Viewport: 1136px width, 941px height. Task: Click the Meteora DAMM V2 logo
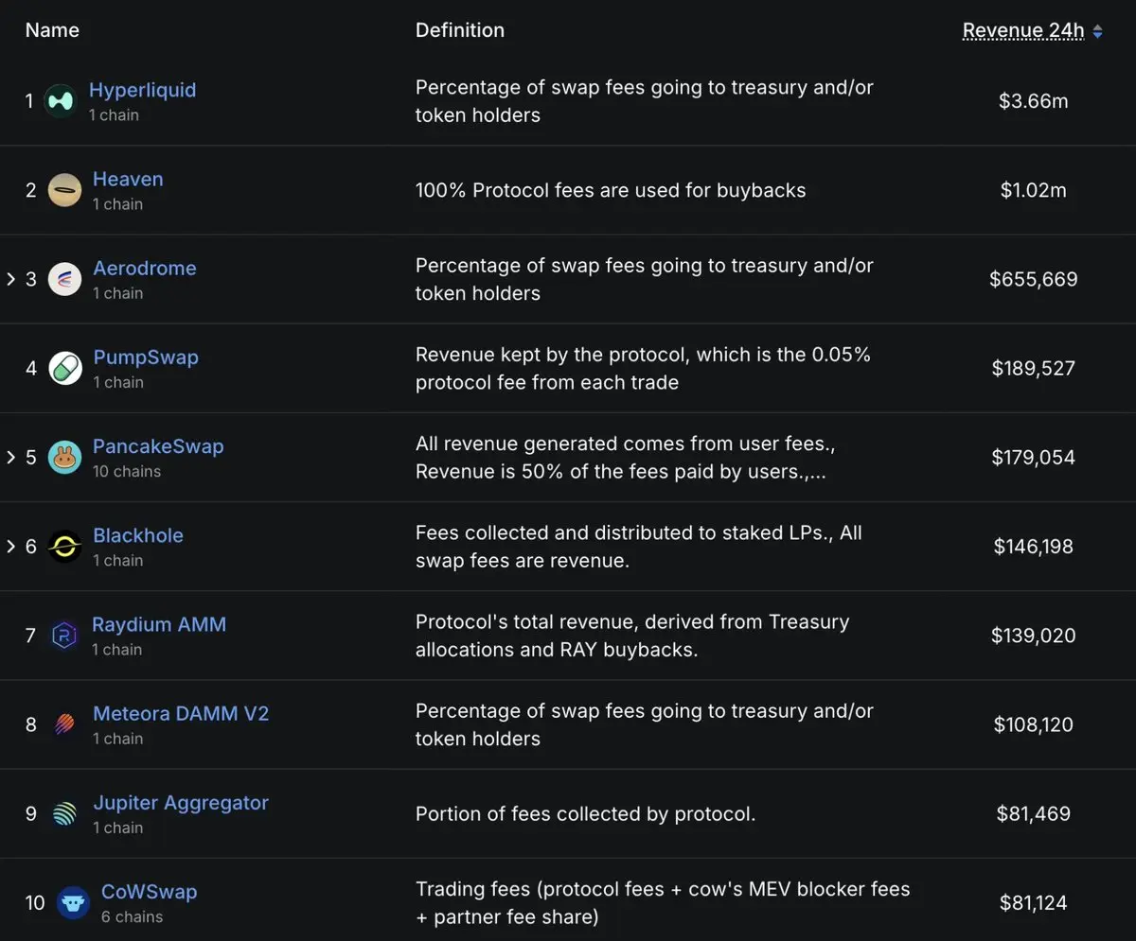[64, 724]
